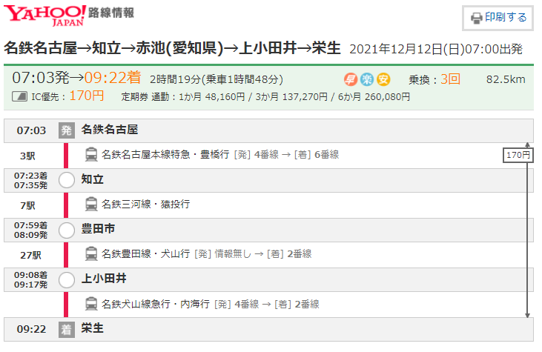Screen dimensions: 542x352
Task: Click the transfer circle at 豊田市
Action: [x=67, y=230]
